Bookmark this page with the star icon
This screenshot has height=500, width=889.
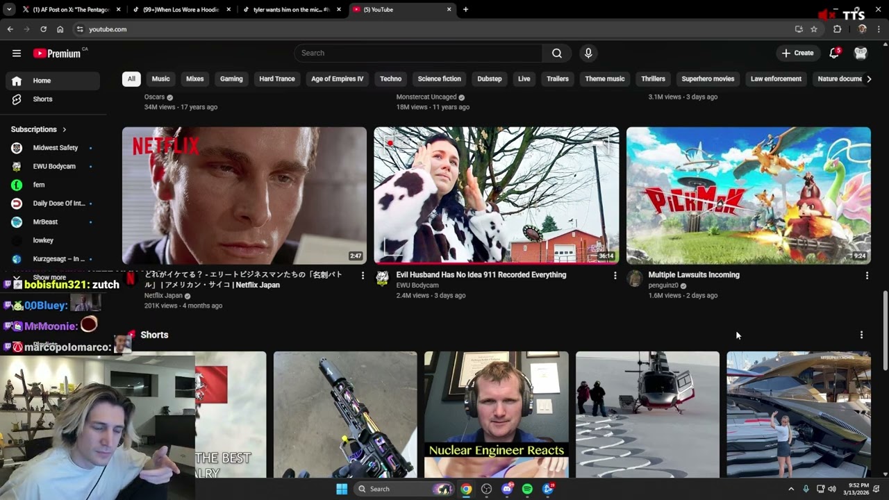814,29
